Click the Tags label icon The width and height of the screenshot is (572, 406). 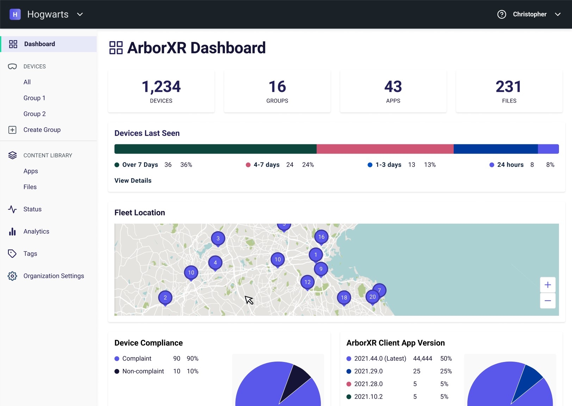12,254
